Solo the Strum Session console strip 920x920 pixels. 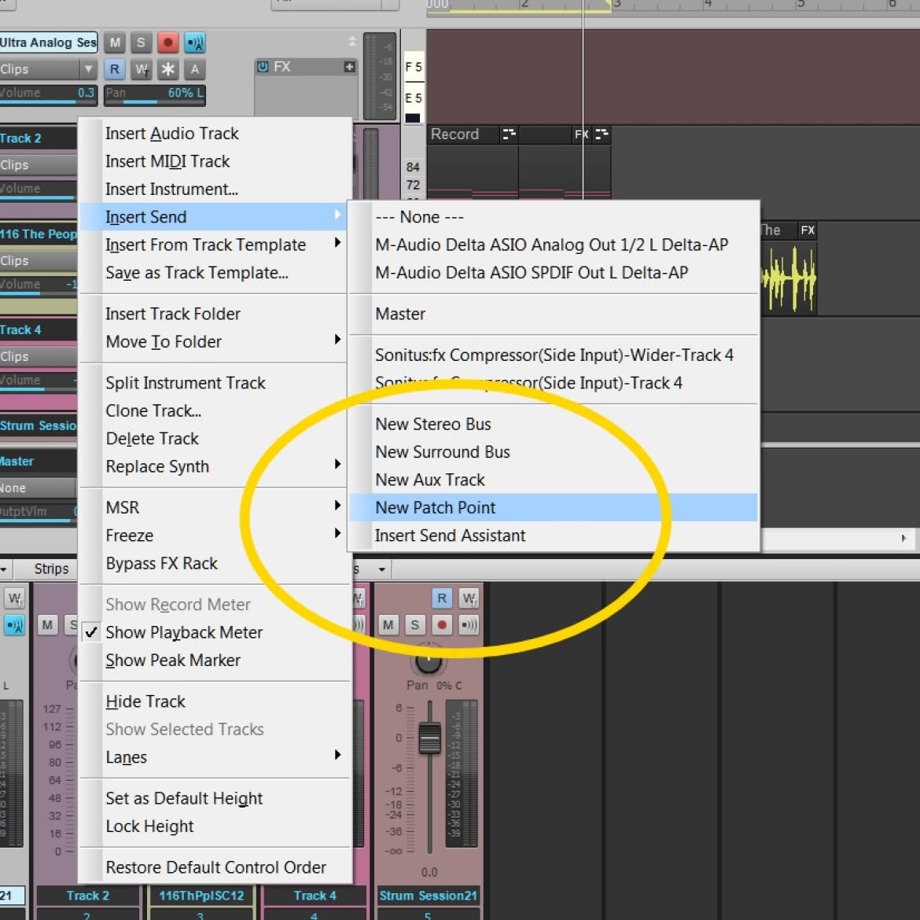[x=415, y=625]
